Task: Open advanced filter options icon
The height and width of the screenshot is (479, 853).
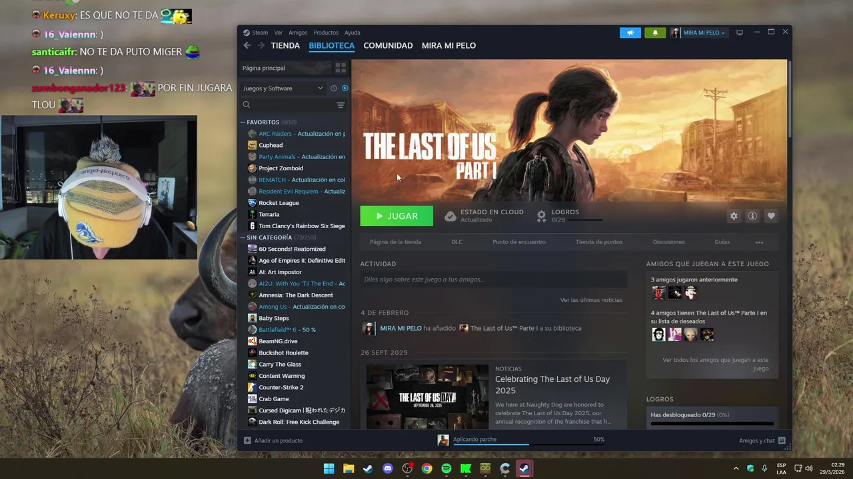Action: point(341,105)
